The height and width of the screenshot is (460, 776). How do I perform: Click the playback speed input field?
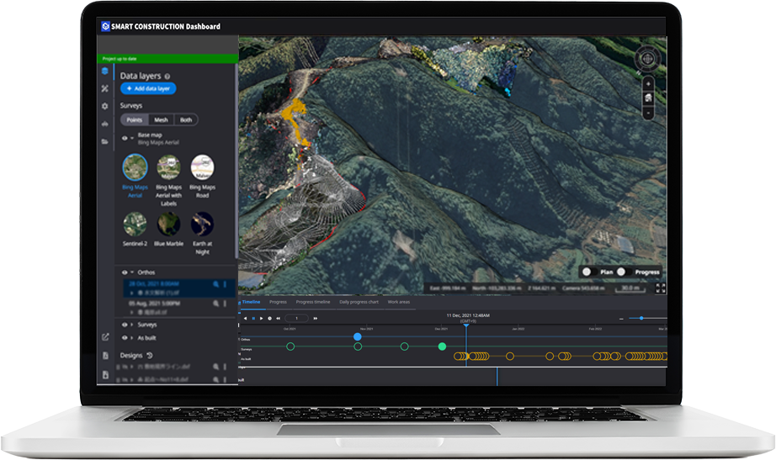tap(296, 319)
